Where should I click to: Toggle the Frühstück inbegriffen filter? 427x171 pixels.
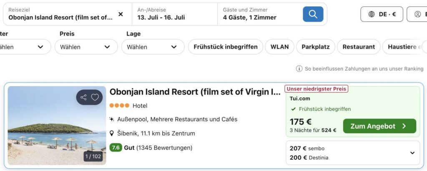pos(225,47)
